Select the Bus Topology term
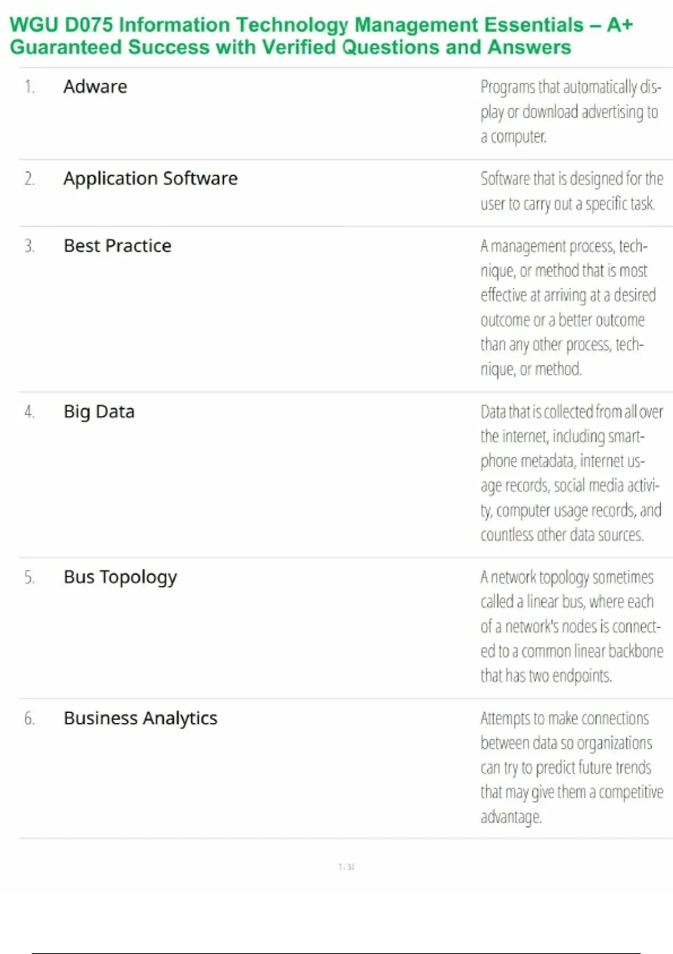This screenshot has height=954, width=673. point(120,577)
